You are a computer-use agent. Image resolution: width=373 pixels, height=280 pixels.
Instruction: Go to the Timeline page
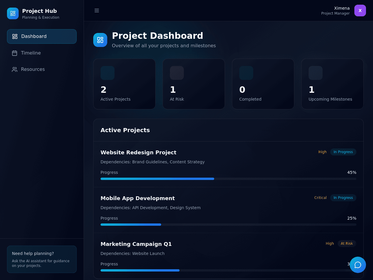(42, 53)
